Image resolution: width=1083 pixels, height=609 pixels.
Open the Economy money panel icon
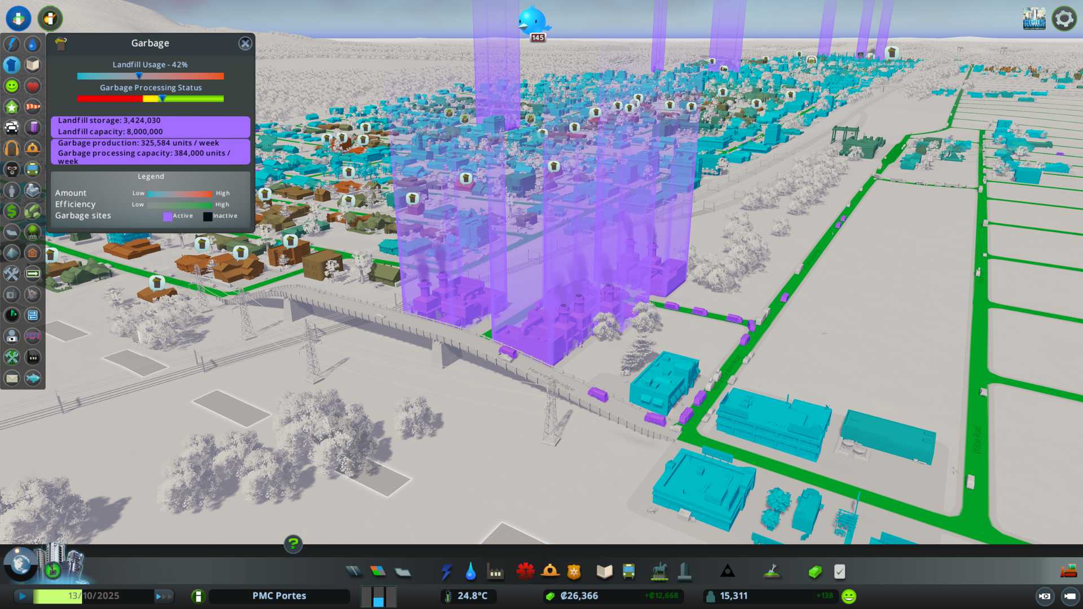pos(815,572)
